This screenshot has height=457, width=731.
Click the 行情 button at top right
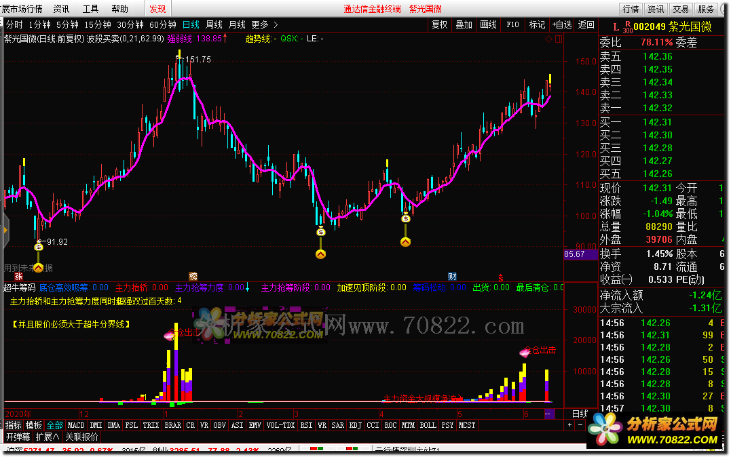[631, 9]
